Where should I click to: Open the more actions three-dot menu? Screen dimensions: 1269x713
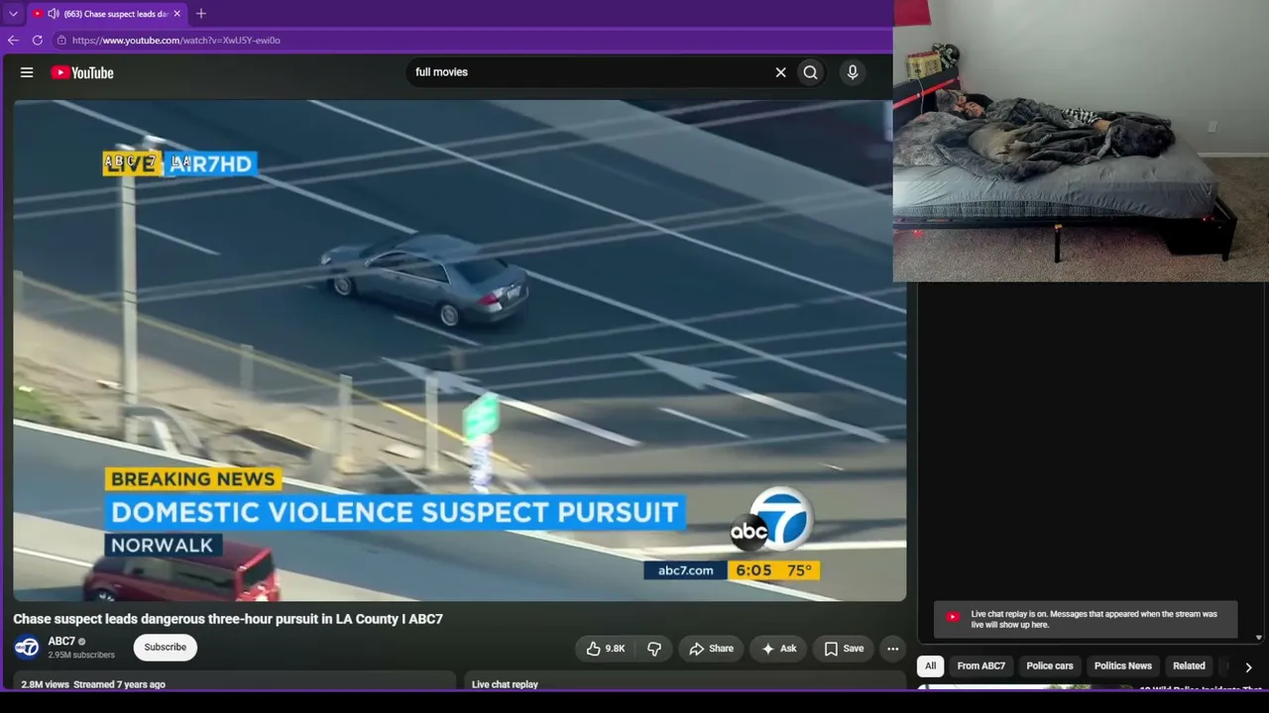892,649
